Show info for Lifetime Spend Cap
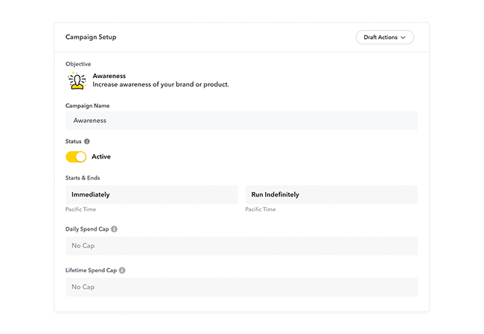 tap(122, 270)
